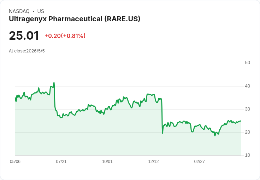
Task: Click the 07/21 date axis label
Action: point(61,162)
